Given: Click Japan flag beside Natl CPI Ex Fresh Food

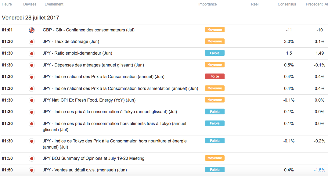Looking at the screenshot, I should click(32, 100).
